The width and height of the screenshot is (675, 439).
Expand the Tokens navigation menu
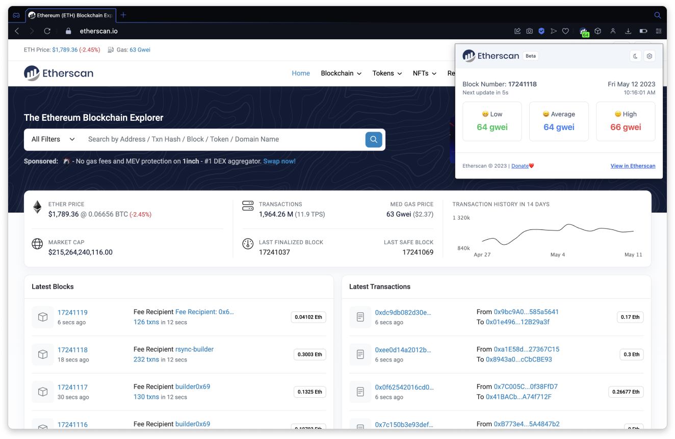tap(387, 73)
